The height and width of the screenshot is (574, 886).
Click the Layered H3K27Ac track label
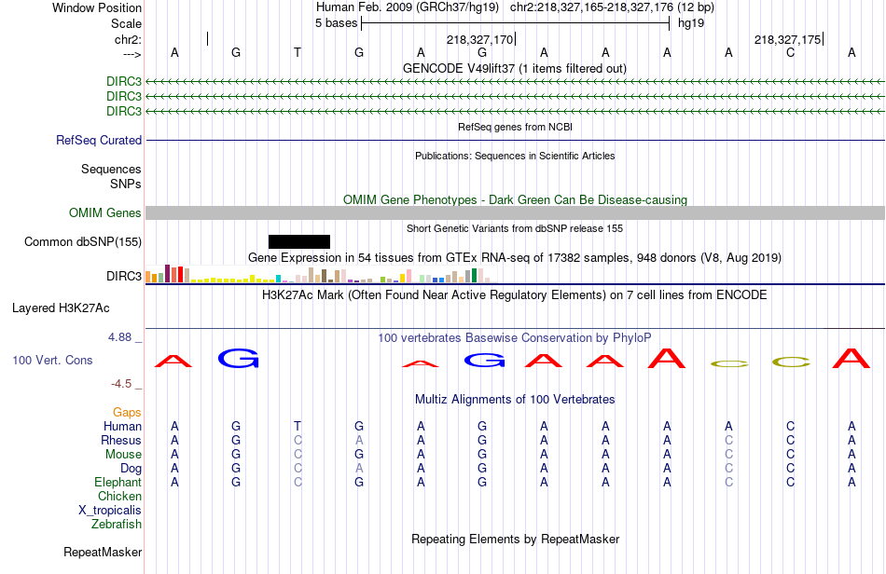(x=61, y=308)
